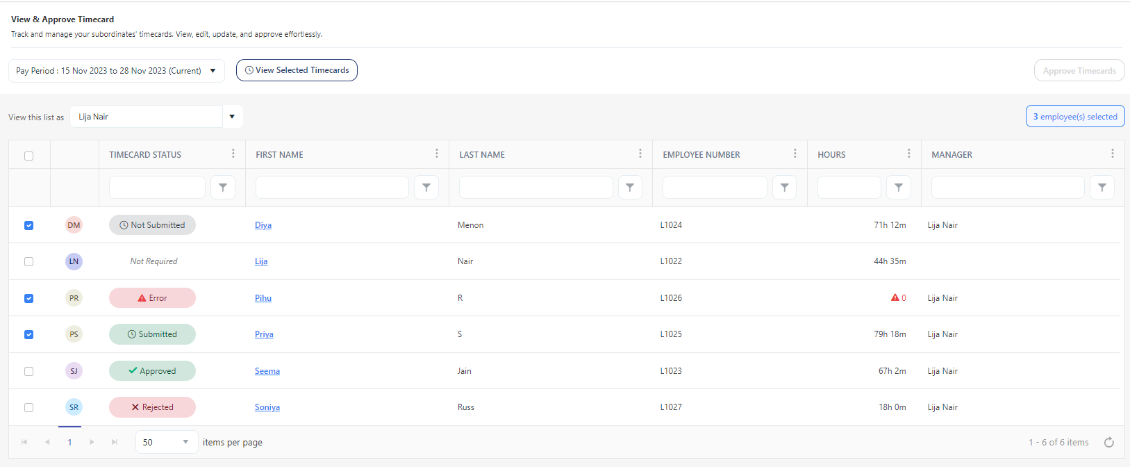Open Priya's timecard link
This screenshot has width=1130, height=467.
click(x=264, y=334)
